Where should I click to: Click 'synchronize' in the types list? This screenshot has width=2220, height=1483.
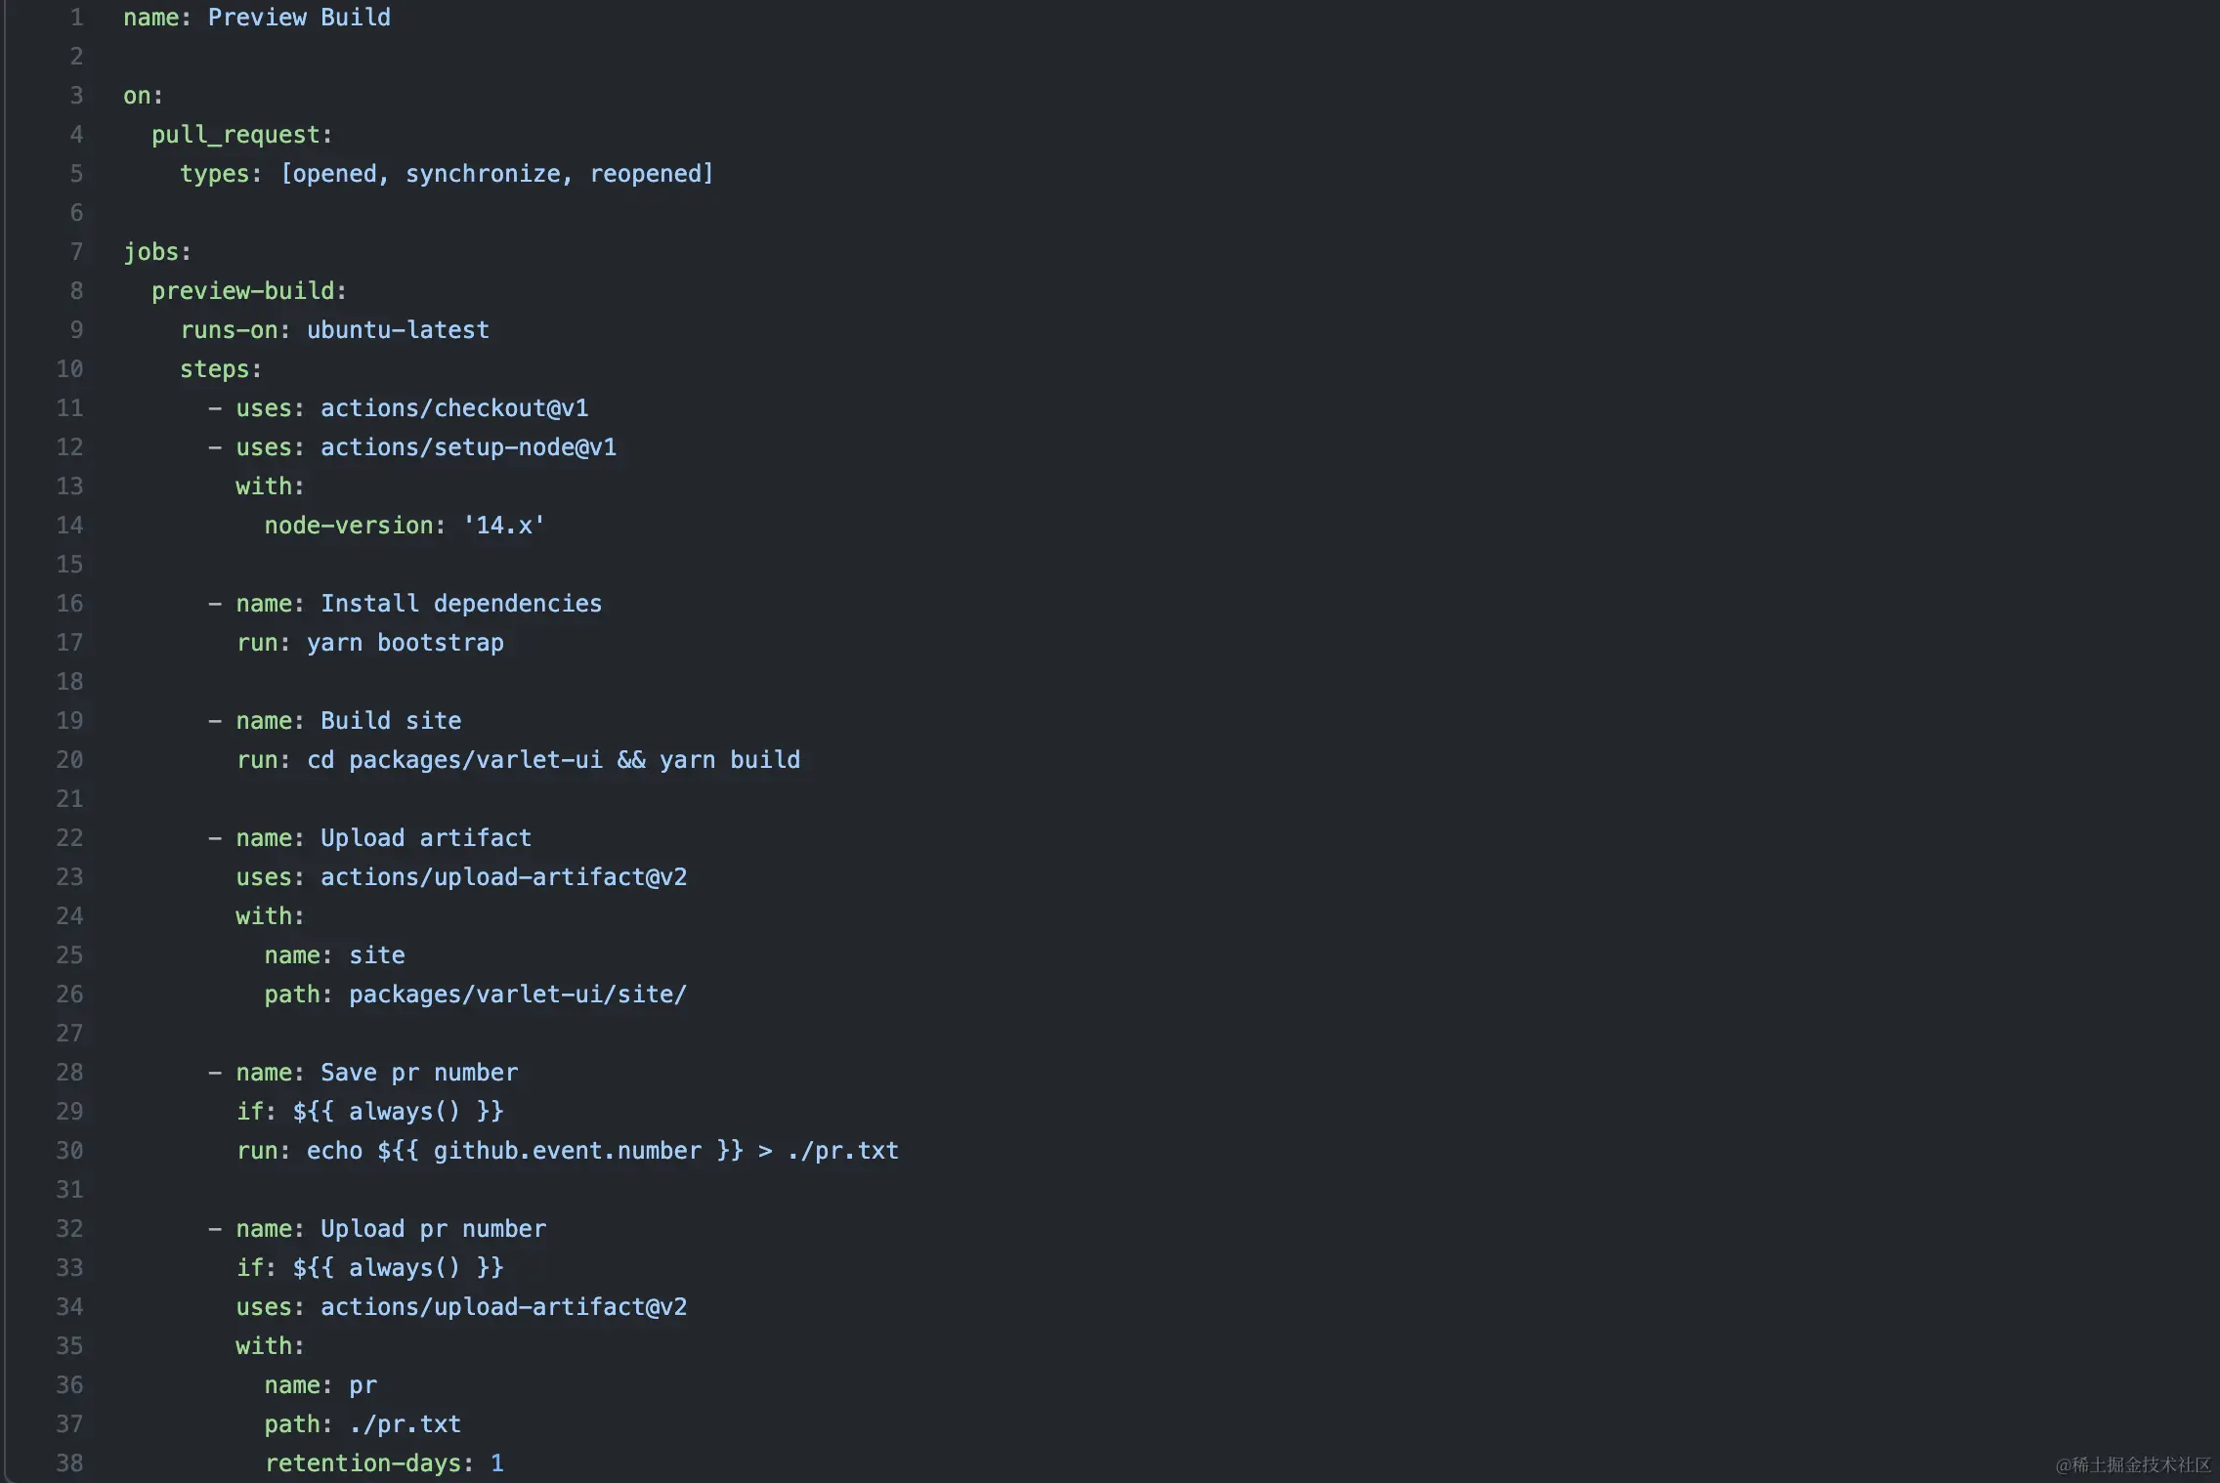click(x=484, y=174)
